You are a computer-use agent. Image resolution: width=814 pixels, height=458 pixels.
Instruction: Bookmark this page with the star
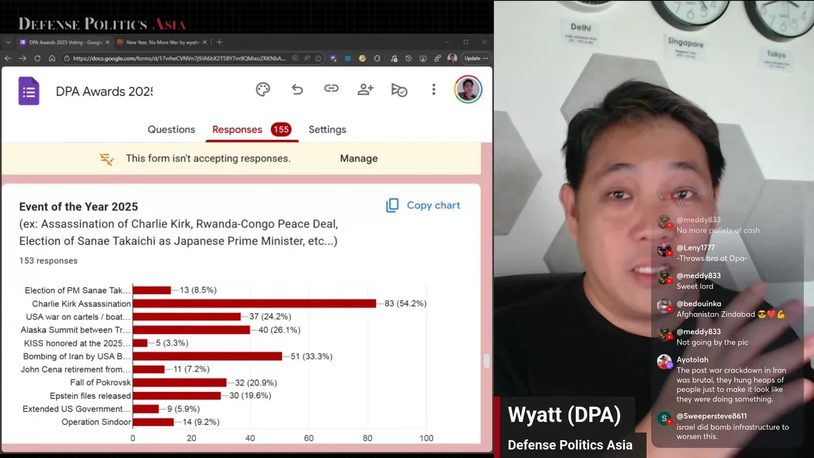(318, 58)
